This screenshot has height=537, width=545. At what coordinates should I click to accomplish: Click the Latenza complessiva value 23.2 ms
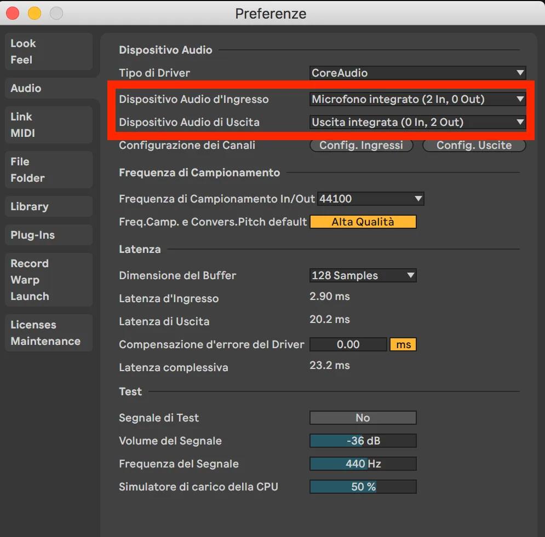pyautogui.click(x=330, y=366)
